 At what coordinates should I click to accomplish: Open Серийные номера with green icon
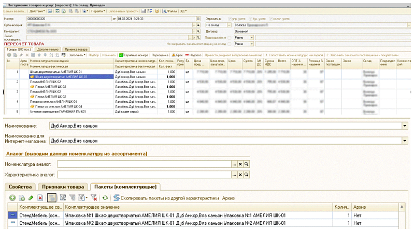[x=134, y=55]
